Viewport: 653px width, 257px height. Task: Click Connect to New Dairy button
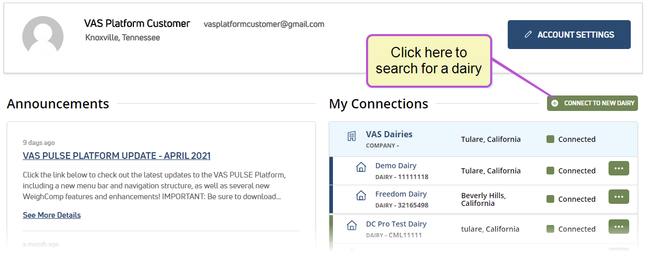[593, 103]
